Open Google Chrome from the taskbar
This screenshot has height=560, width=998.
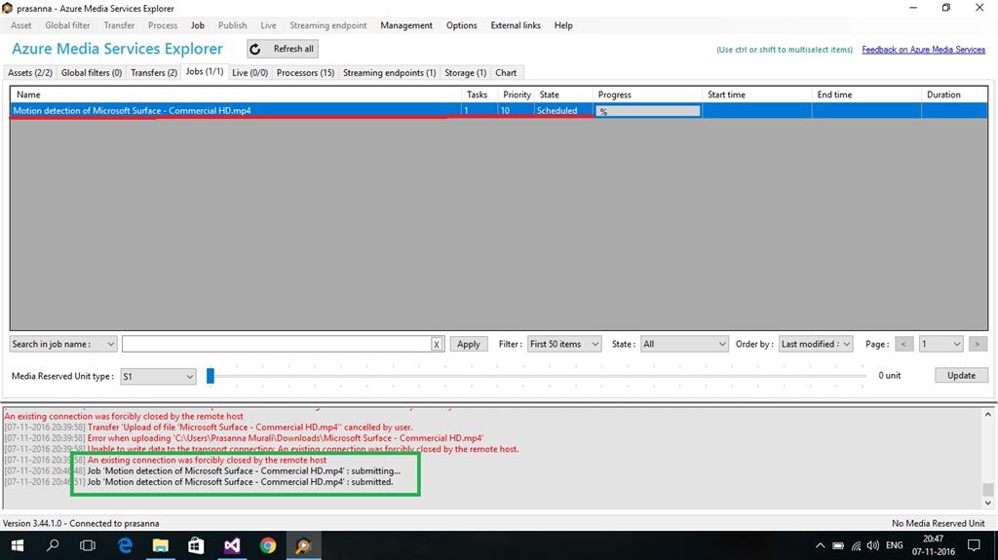267,545
